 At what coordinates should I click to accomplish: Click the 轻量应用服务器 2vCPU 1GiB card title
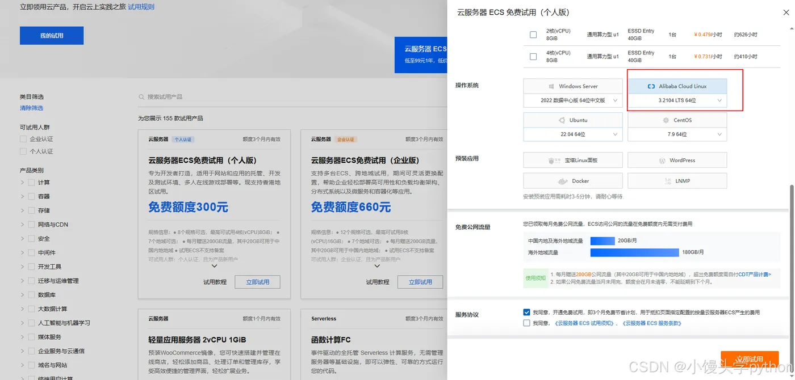[197, 340]
